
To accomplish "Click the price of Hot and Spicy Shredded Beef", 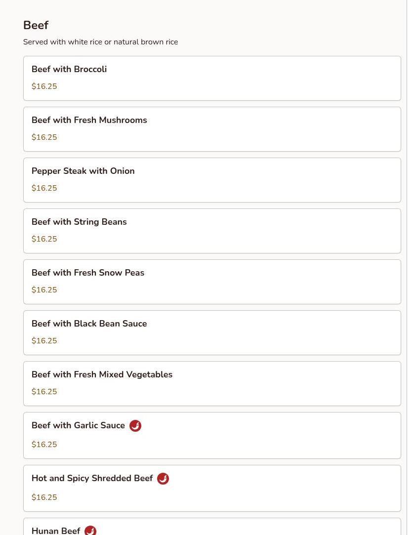I will (x=44, y=497).
